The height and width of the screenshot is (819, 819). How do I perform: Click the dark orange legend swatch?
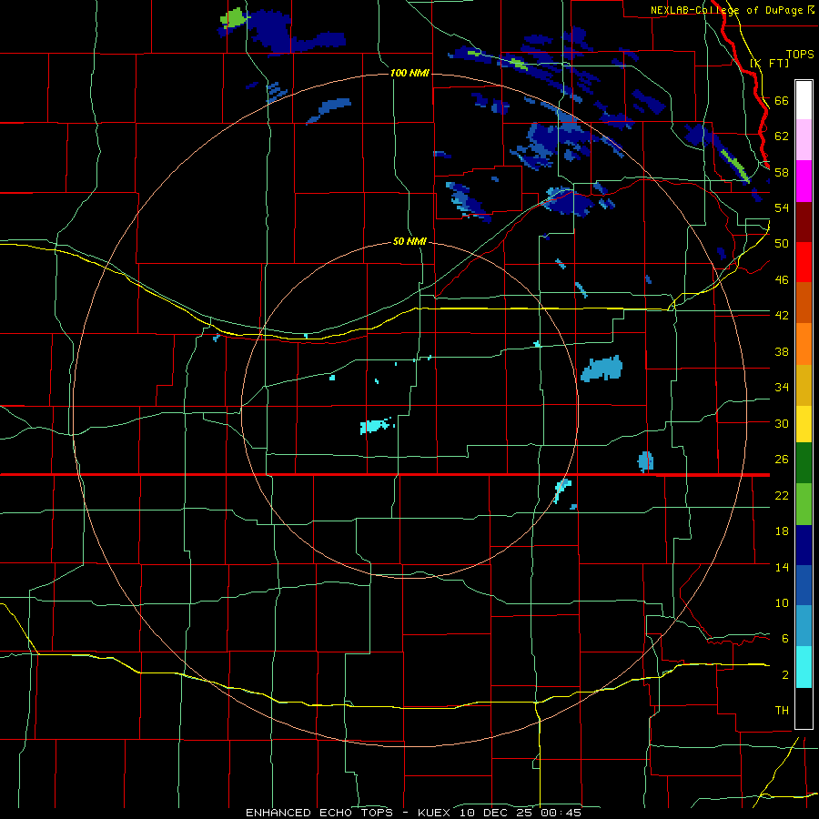pyautogui.click(x=804, y=302)
